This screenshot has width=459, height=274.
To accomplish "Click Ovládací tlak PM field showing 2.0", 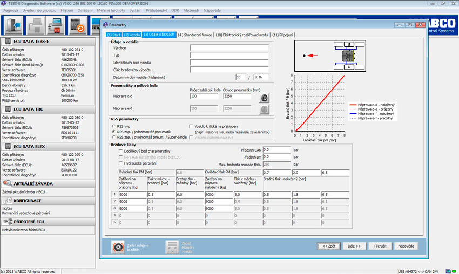I will click(x=306, y=173).
